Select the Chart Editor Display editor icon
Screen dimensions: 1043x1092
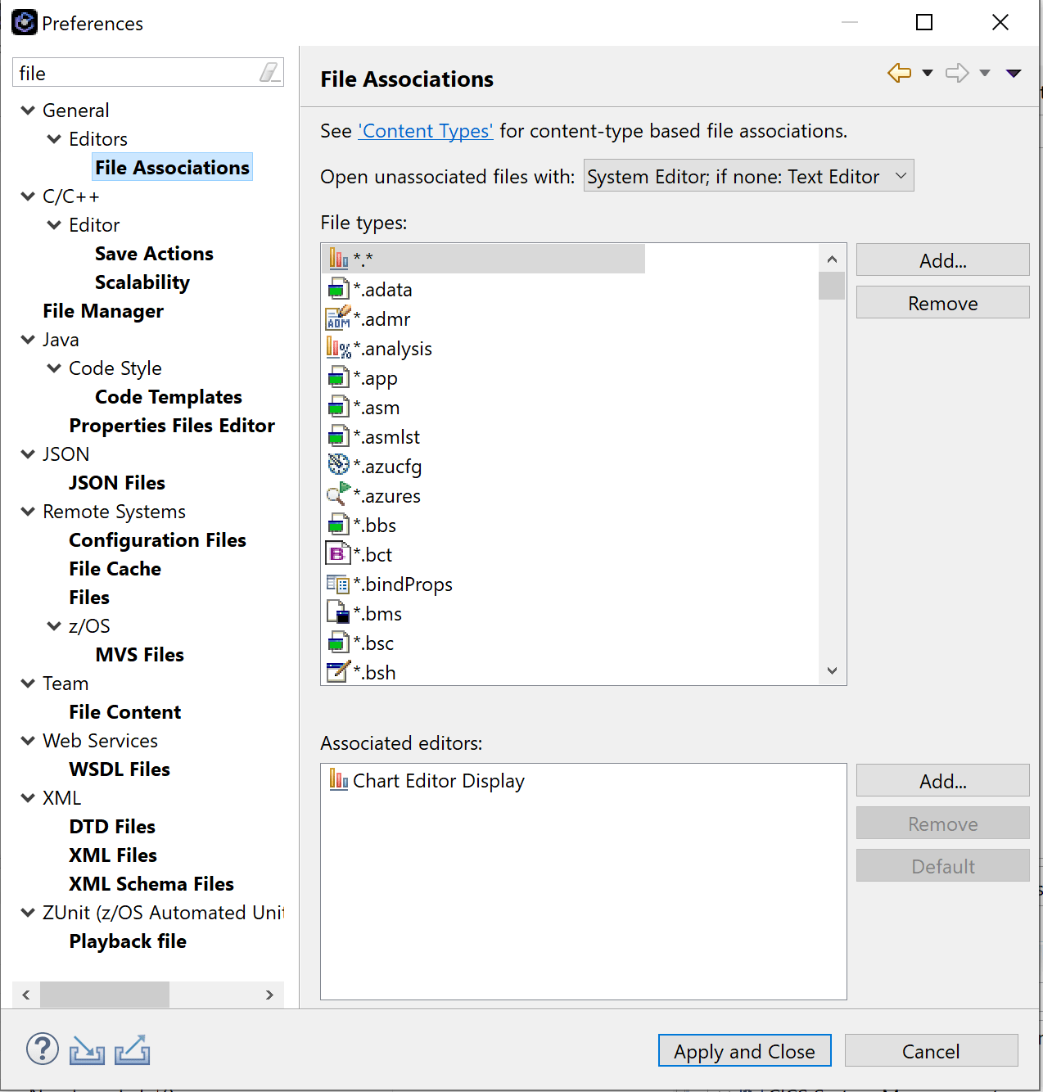coord(338,780)
